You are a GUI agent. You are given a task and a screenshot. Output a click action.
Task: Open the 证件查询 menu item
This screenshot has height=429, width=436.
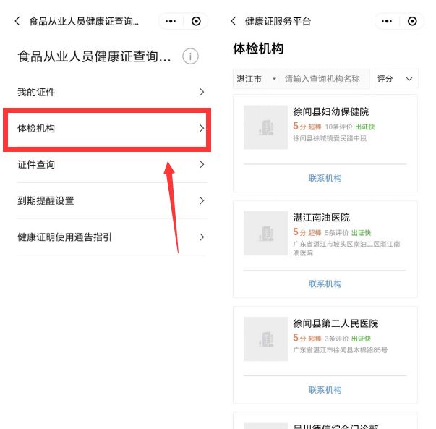[x=108, y=165]
